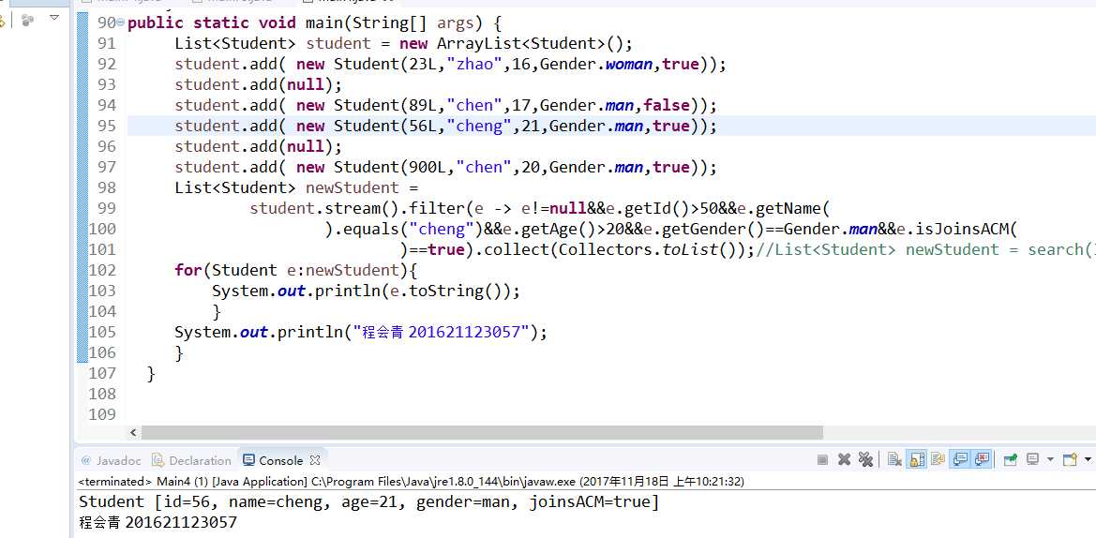Click 900L in the line 97 constructor
Image resolution: width=1096 pixels, height=538 pixels.
click(x=428, y=167)
